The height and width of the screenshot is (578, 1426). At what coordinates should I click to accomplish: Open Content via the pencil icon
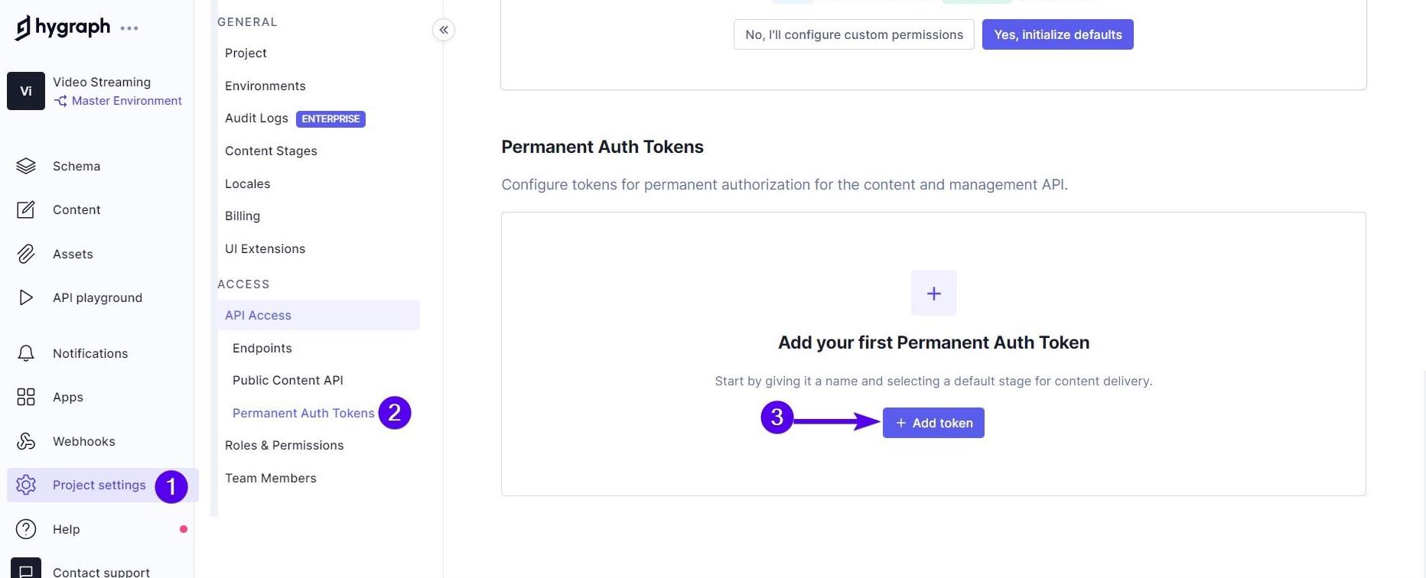26,209
